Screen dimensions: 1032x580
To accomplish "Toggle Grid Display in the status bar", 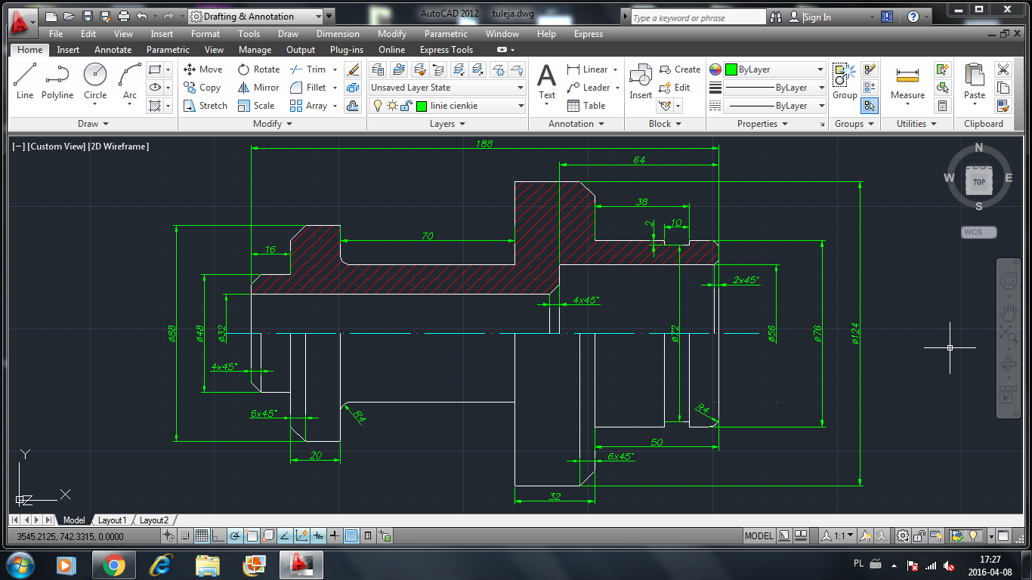I will (202, 536).
